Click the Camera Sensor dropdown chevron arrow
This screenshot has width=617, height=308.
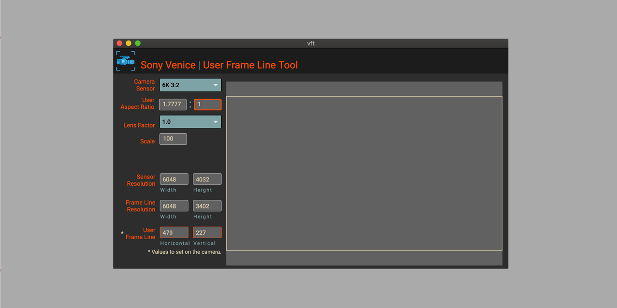click(216, 85)
